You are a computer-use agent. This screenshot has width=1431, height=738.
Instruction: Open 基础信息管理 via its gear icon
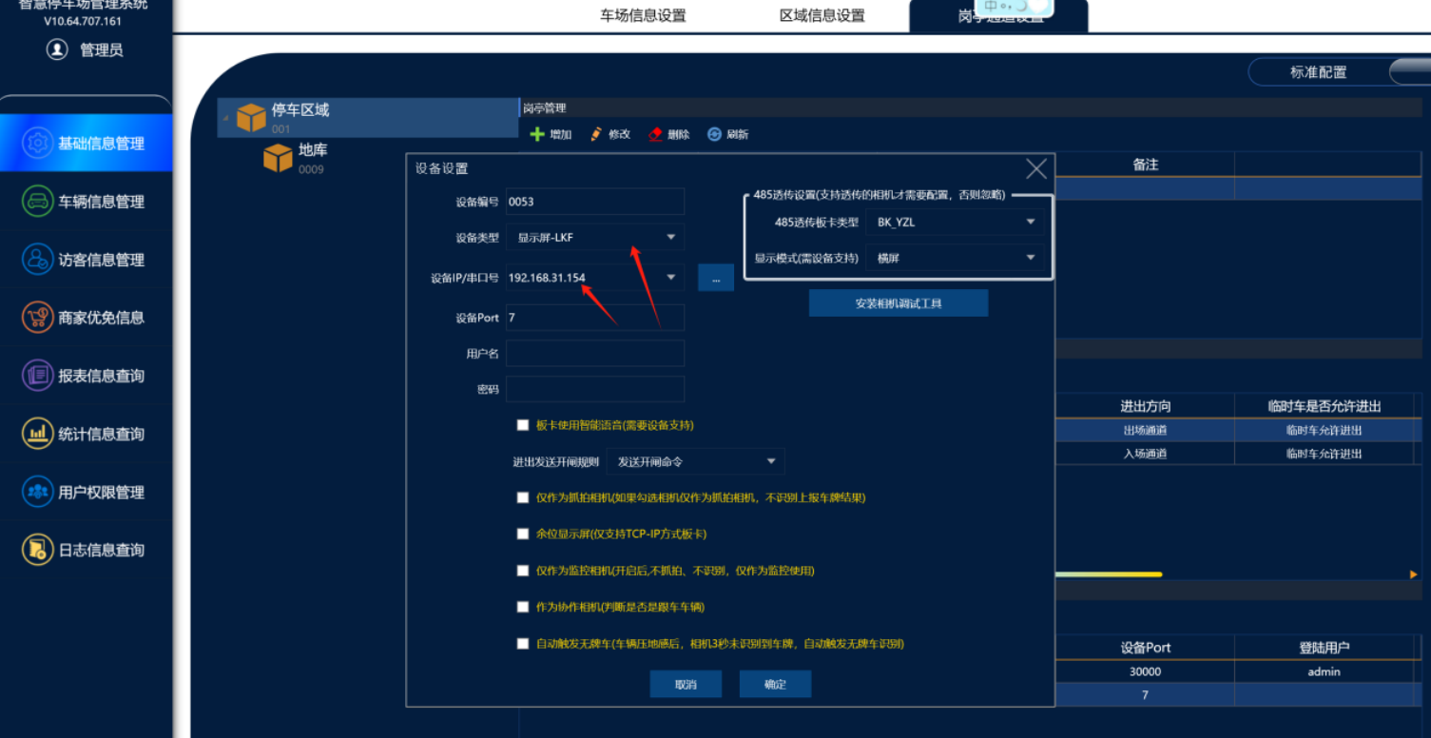coord(38,143)
